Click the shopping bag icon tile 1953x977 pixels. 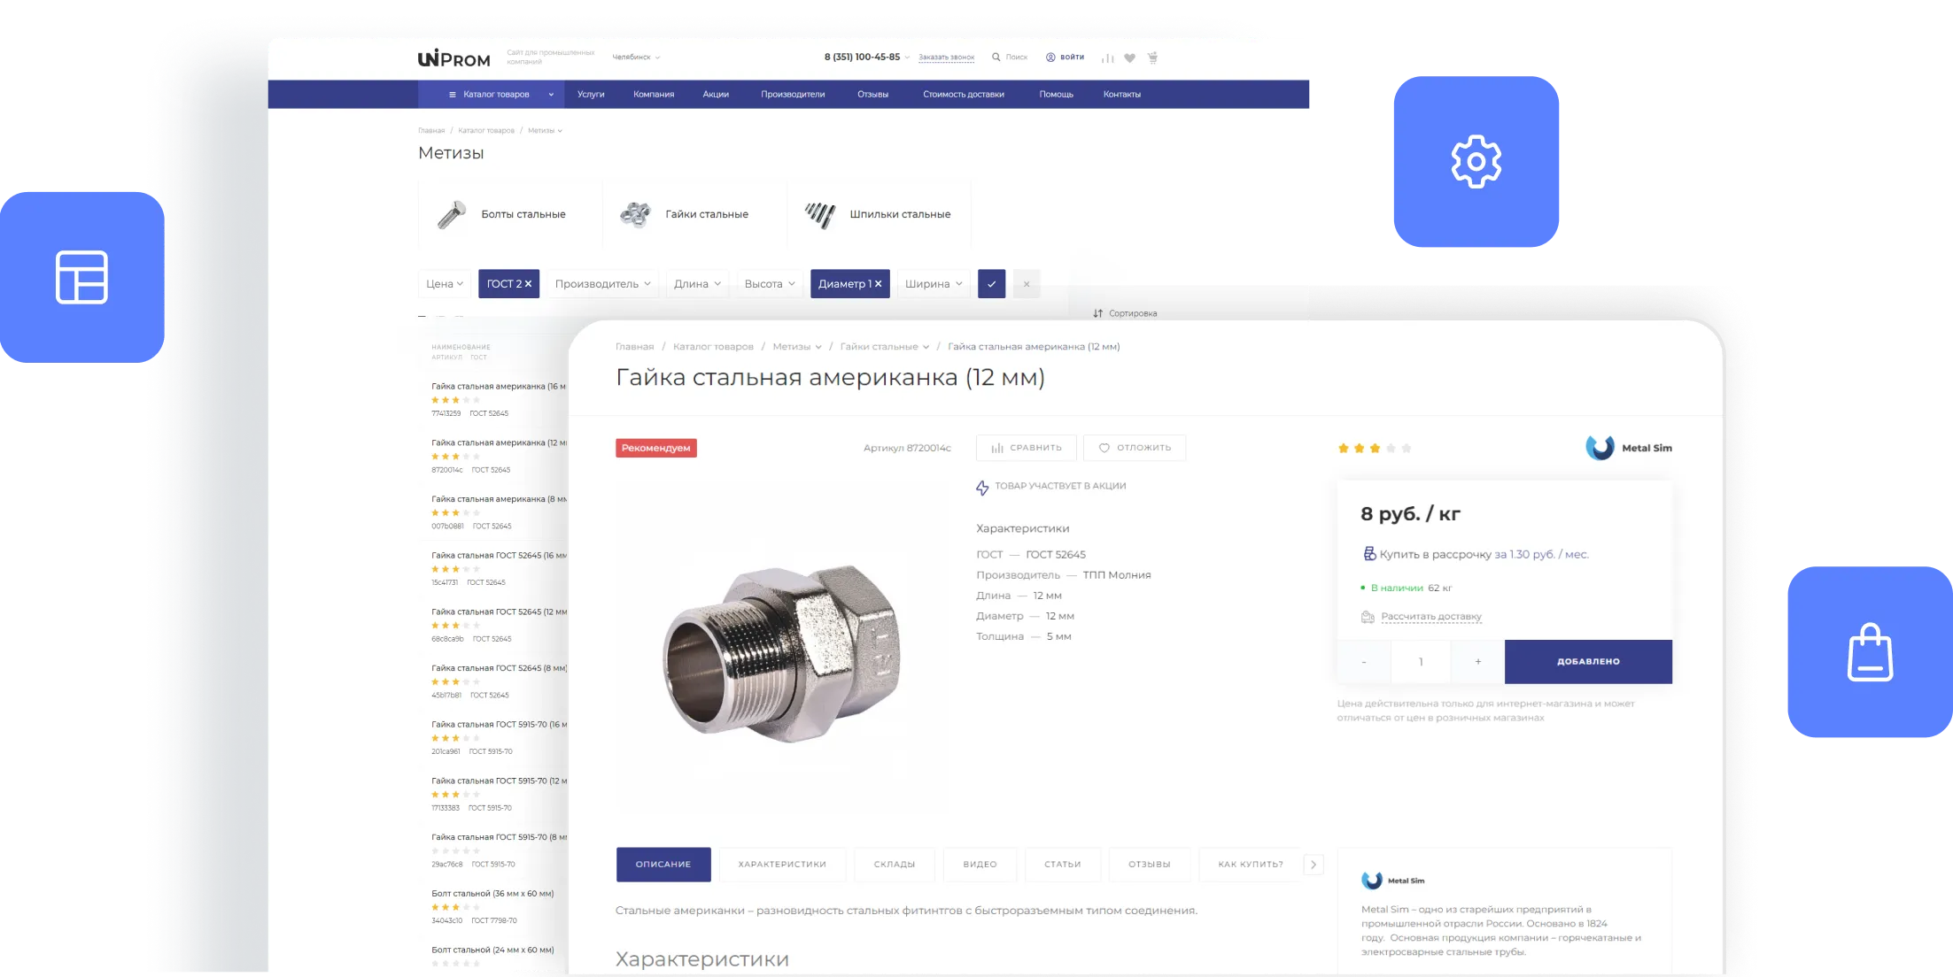(x=1869, y=653)
